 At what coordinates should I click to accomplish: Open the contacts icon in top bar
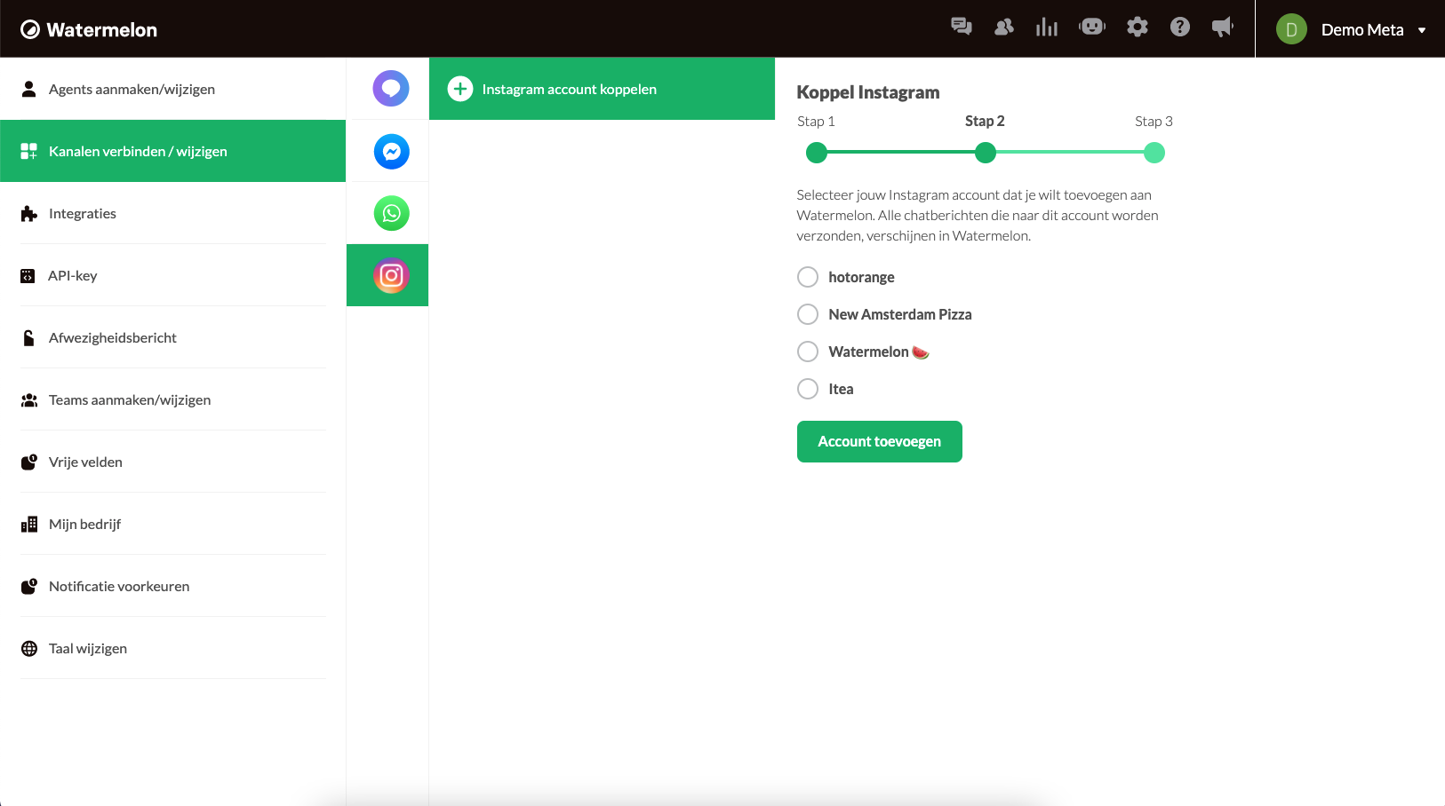[1004, 27]
